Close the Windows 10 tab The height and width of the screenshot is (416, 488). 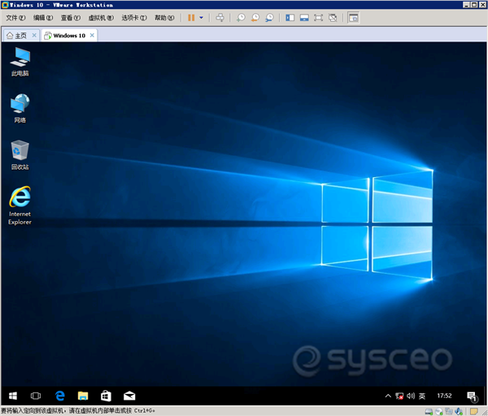(92, 35)
